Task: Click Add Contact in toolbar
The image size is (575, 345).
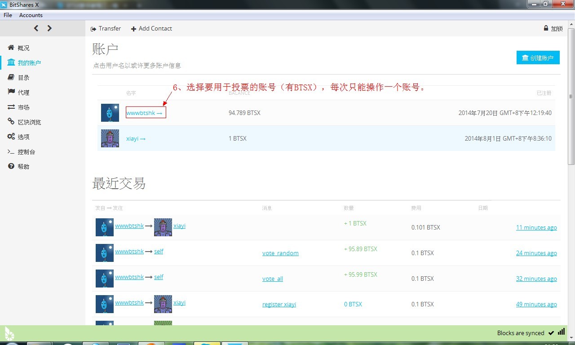Action: click(x=151, y=28)
